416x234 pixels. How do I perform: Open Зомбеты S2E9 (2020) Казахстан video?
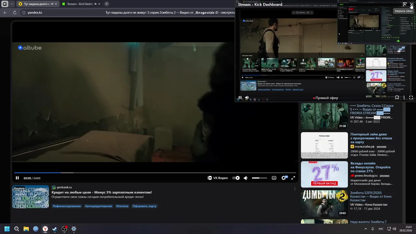point(371,196)
